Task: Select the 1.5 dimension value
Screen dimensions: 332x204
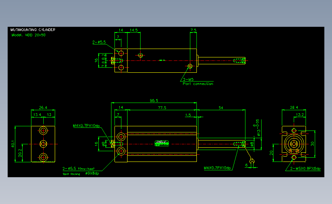Action: pos(188,115)
